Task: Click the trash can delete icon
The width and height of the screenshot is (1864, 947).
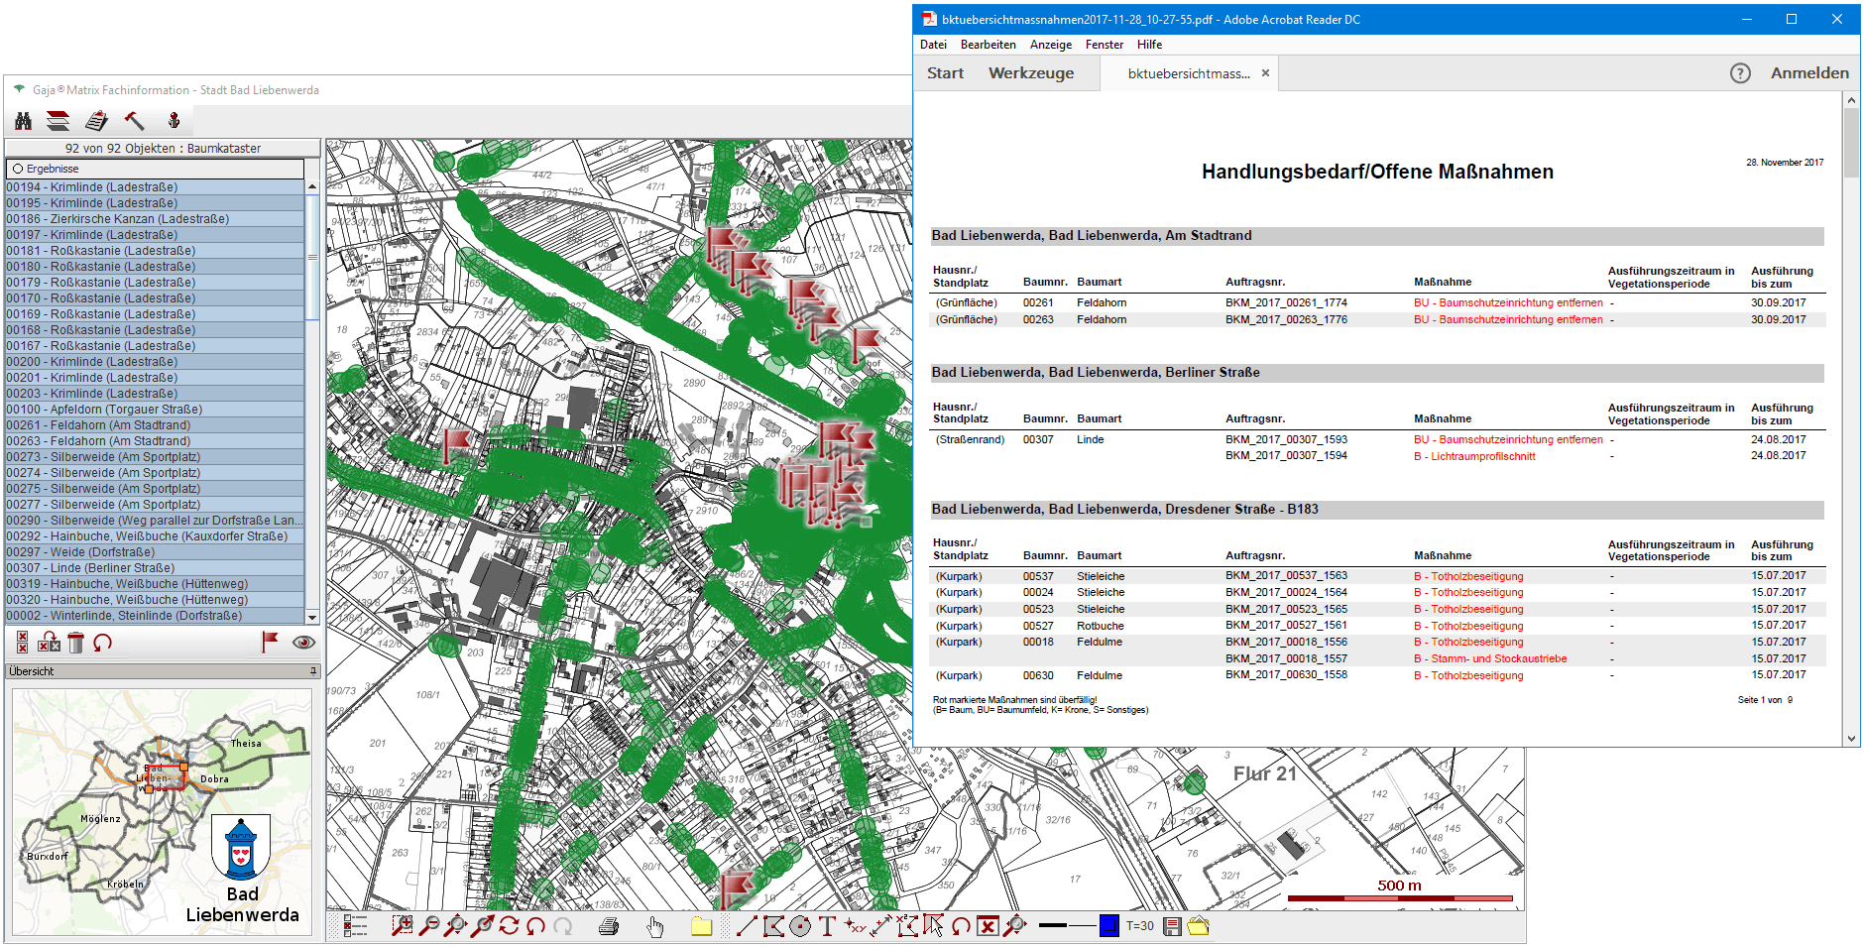Action: (x=75, y=643)
